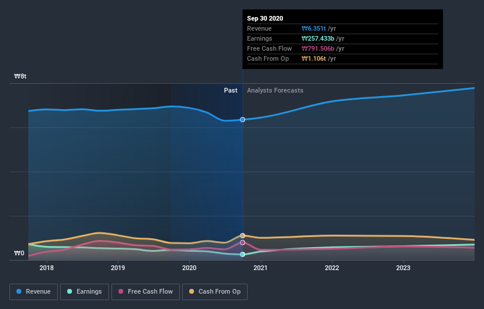Click the Sep 30 2020 tooltip date
This screenshot has width=484, height=309.
(x=265, y=18)
